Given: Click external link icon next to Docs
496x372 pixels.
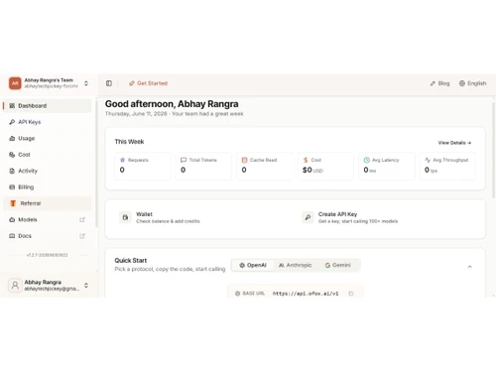Looking at the screenshot, I should pos(82,236).
